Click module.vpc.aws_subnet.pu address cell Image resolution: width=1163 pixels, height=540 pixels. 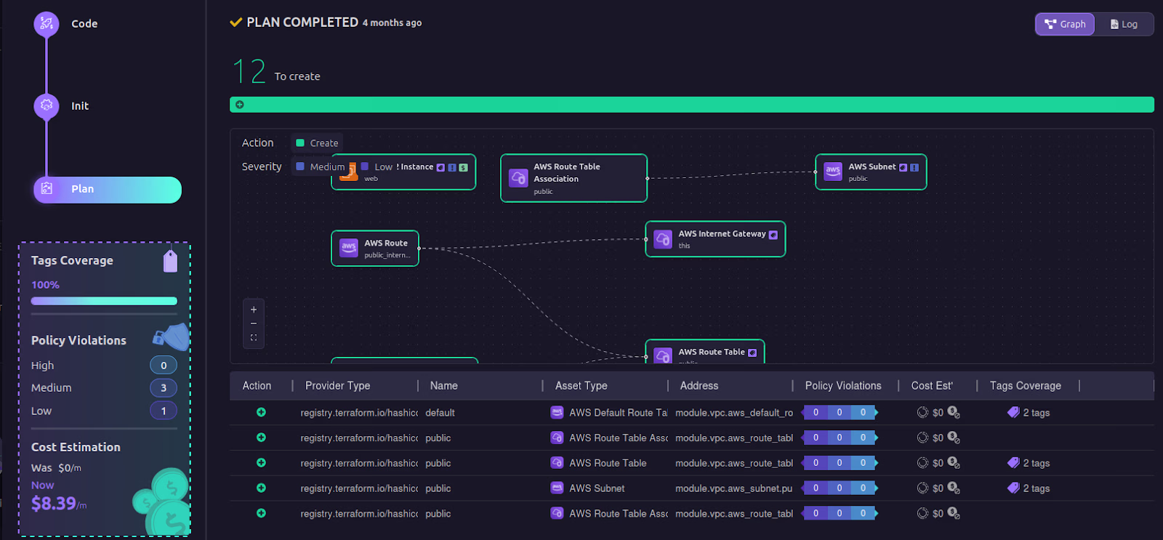733,488
